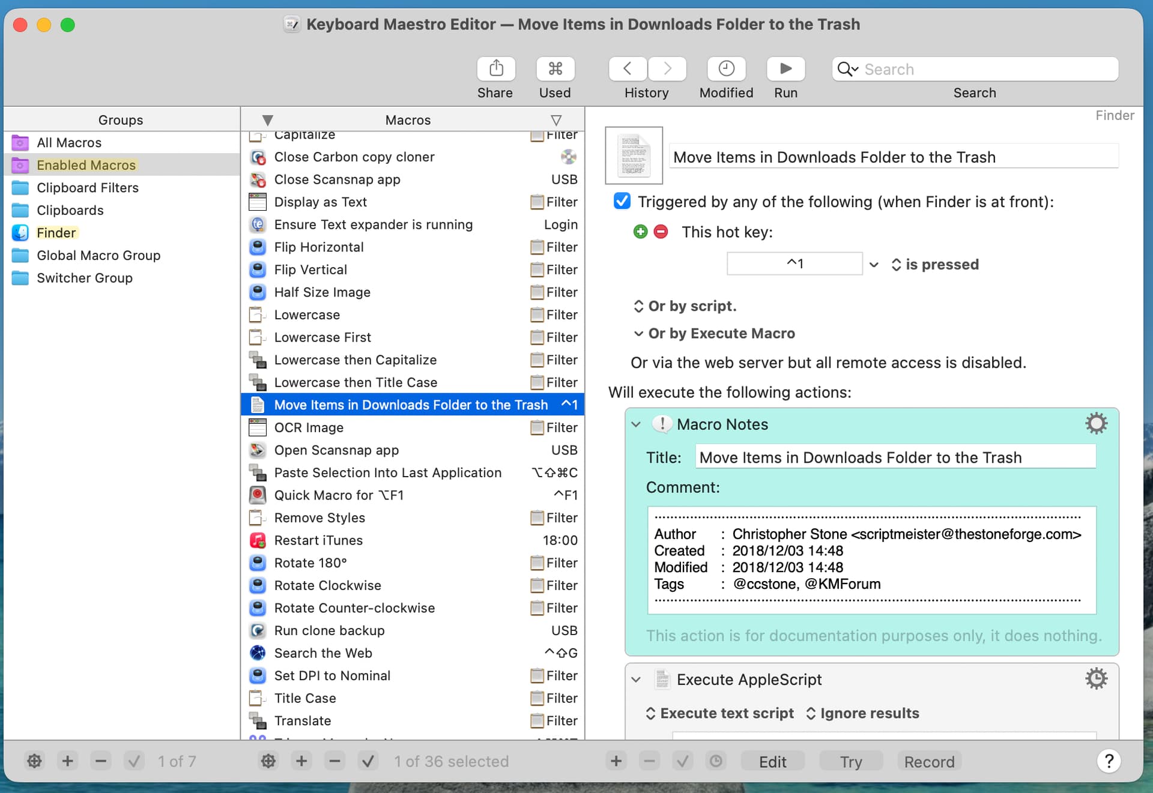Select the Restart iTunes macro

coord(318,540)
